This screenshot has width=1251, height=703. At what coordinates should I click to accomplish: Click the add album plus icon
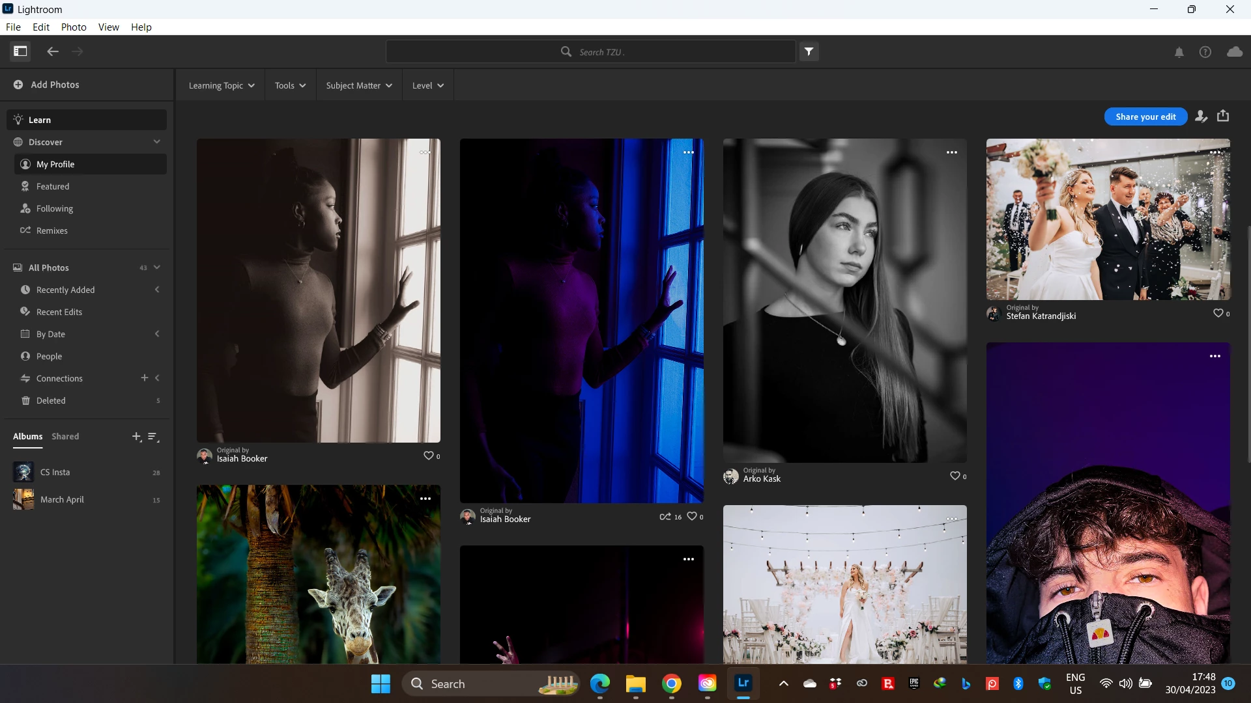pos(136,437)
